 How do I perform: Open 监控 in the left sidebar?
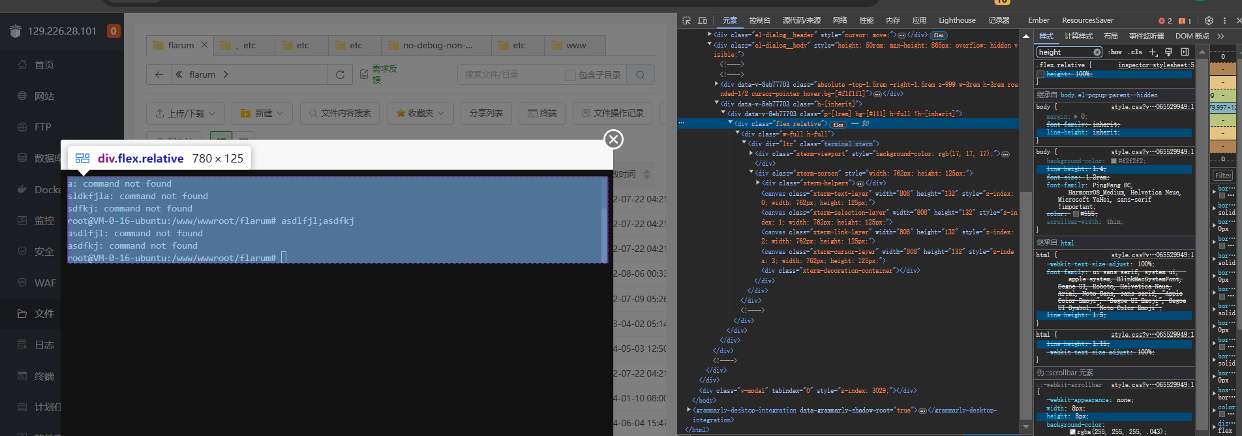[44, 221]
